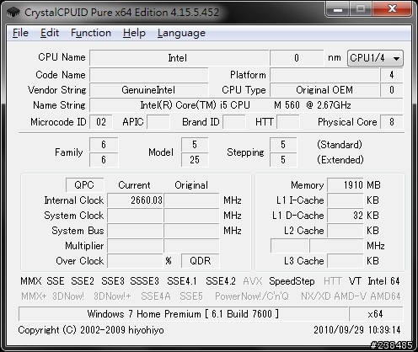This screenshot has width=418, height=352.
Task: Click the Microcode ID 02 field
Action: click(101, 122)
